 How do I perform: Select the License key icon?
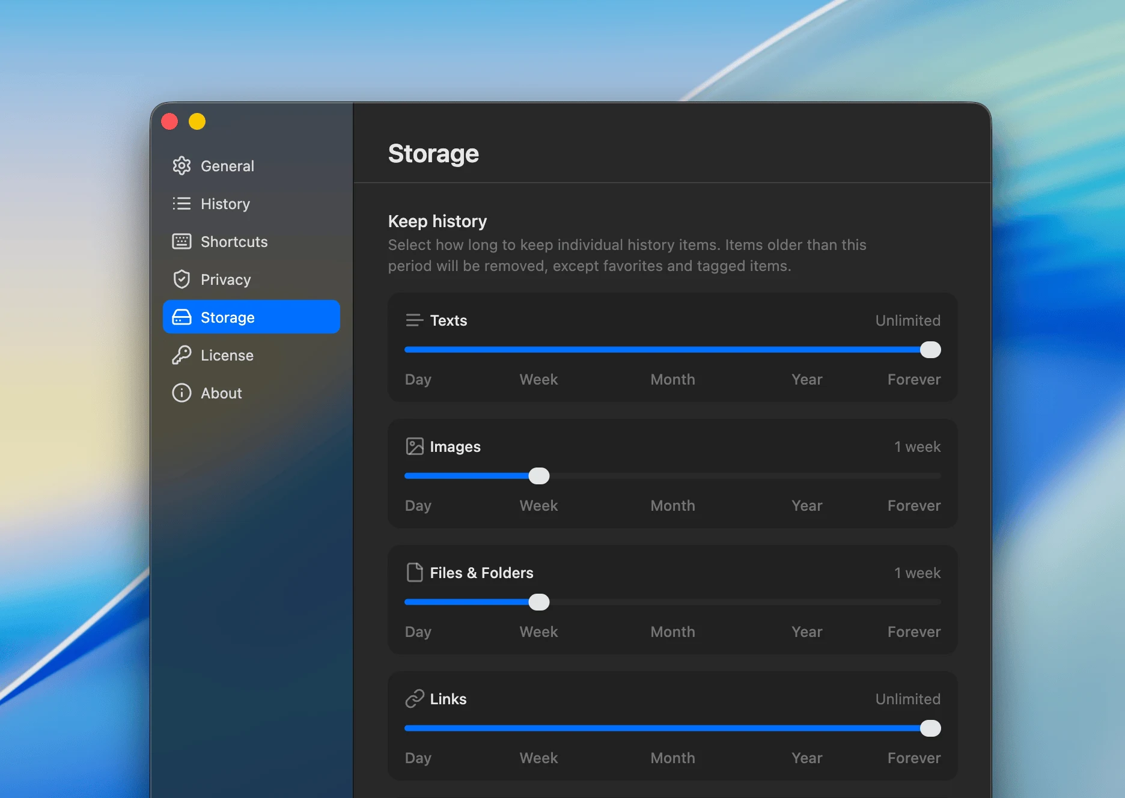click(x=181, y=355)
